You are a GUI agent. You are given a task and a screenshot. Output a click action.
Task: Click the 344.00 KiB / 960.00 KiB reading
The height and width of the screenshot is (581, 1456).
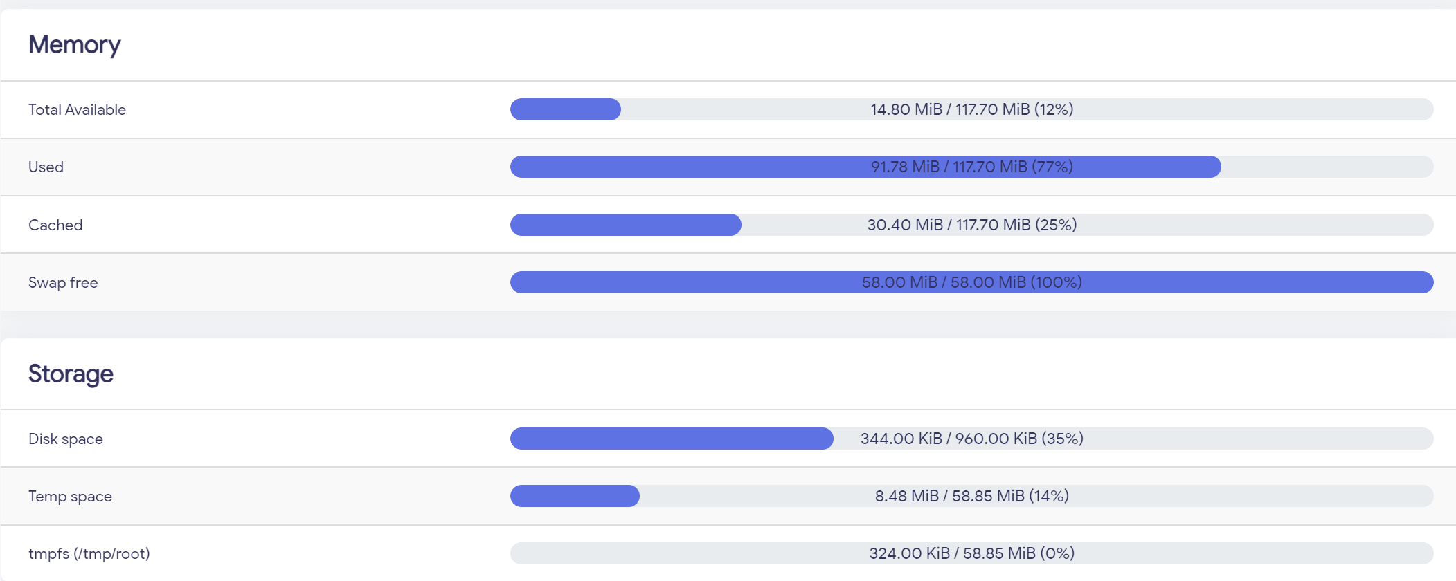(971, 439)
